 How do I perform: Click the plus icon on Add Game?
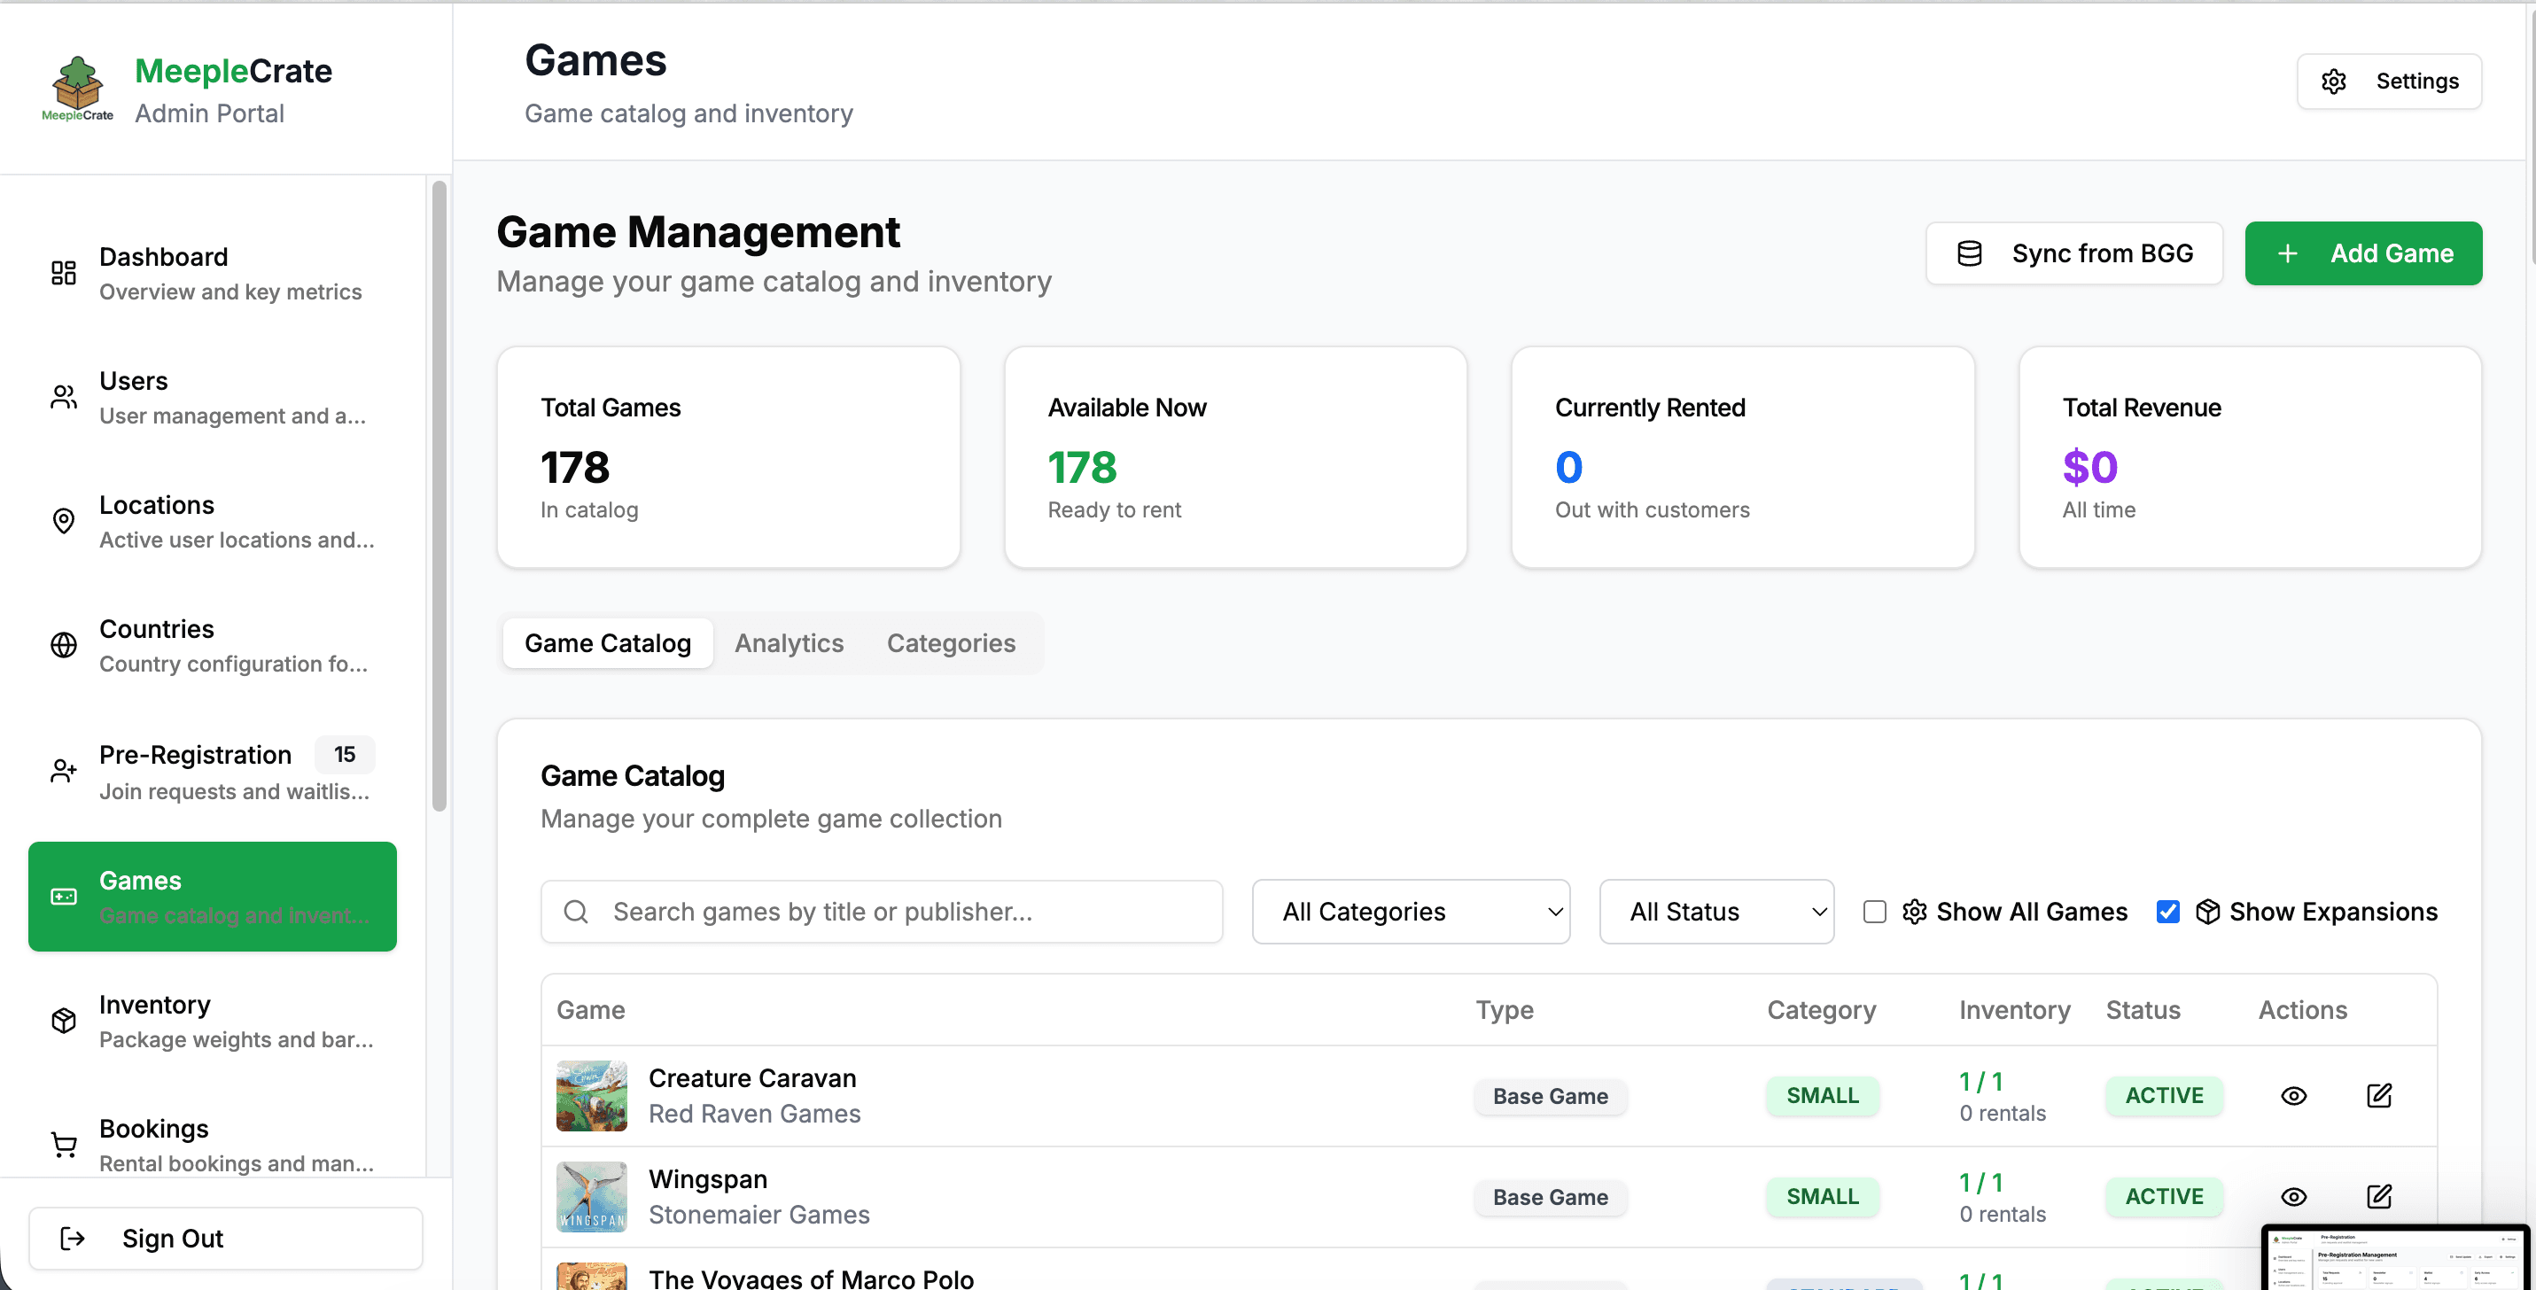(2288, 254)
